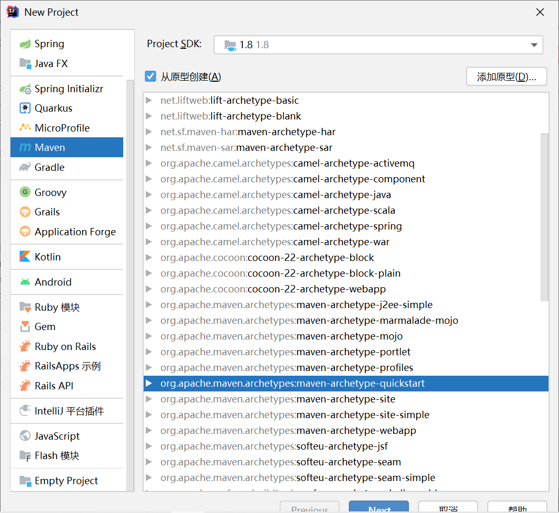Click the Grails icon
The height and width of the screenshot is (513, 559).
(25, 212)
